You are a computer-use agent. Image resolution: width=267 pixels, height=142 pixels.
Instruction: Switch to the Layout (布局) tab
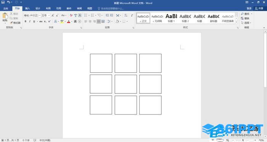pyautogui.click(x=48, y=8)
